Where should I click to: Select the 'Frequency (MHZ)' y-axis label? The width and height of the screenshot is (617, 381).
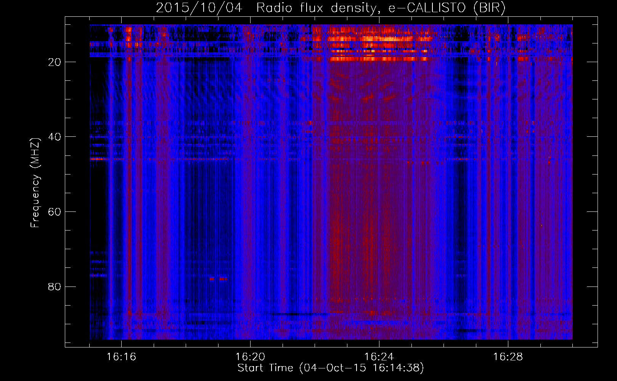coord(35,183)
